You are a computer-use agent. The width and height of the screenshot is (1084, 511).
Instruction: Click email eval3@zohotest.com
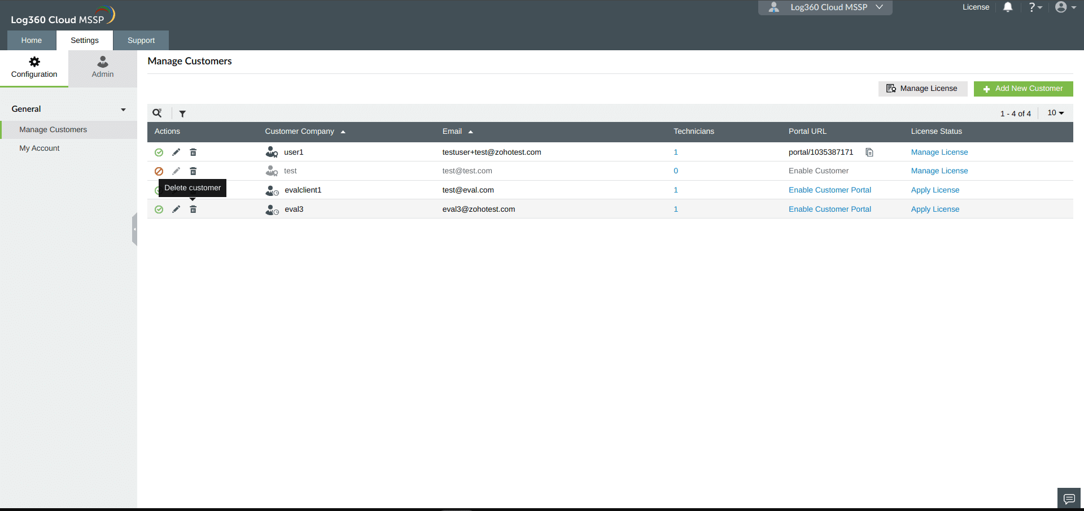(x=479, y=209)
